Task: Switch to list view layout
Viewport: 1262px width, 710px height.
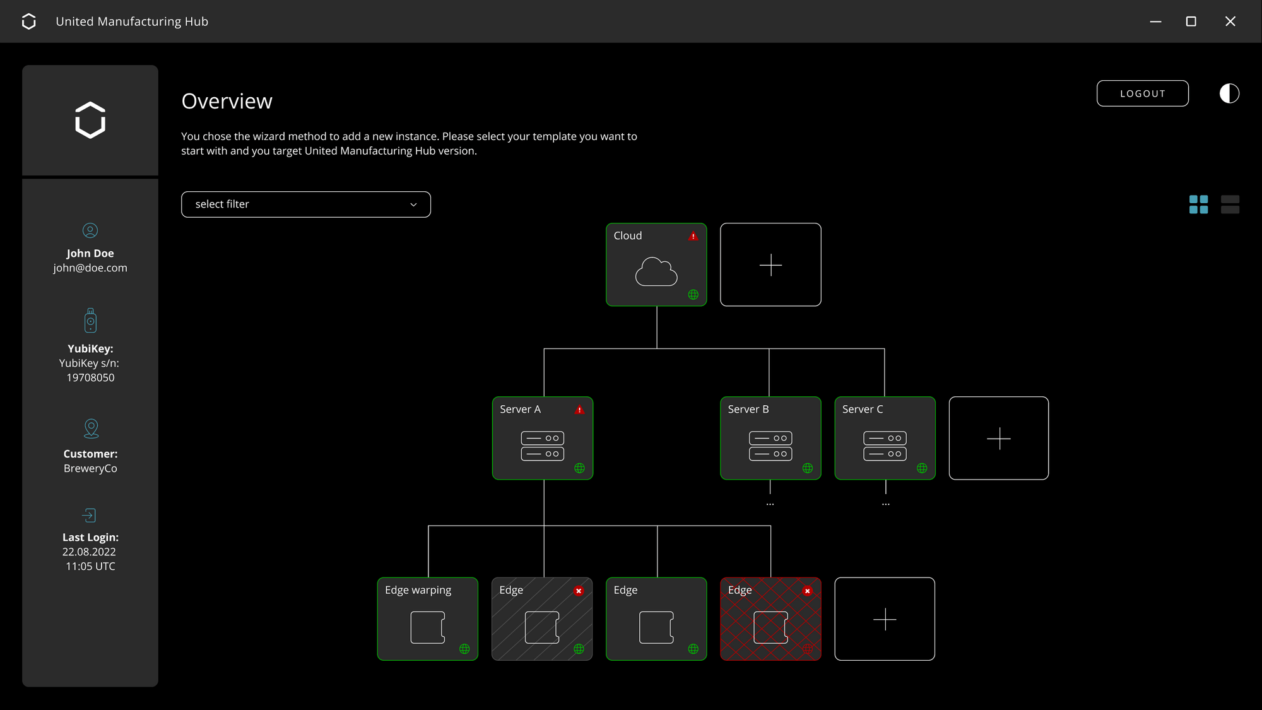Action: pyautogui.click(x=1229, y=204)
